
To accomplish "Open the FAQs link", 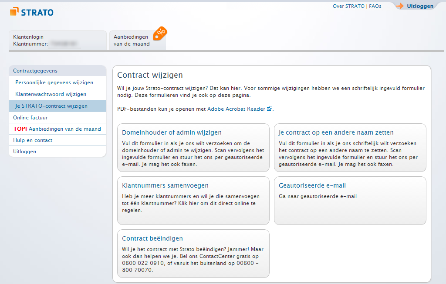I will pos(375,6).
